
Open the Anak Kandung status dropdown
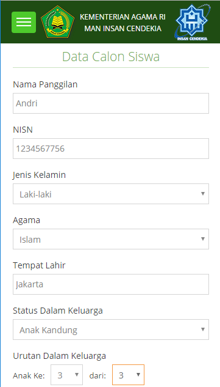coord(111,330)
